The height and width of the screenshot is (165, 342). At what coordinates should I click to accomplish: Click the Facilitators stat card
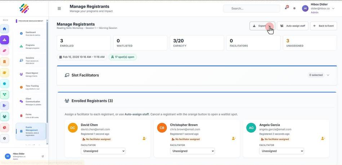pyautogui.click(x=253, y=43)
